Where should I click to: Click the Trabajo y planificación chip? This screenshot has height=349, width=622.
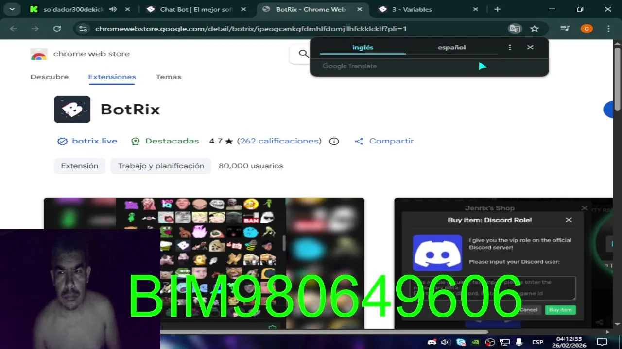(x=161, y=166)
